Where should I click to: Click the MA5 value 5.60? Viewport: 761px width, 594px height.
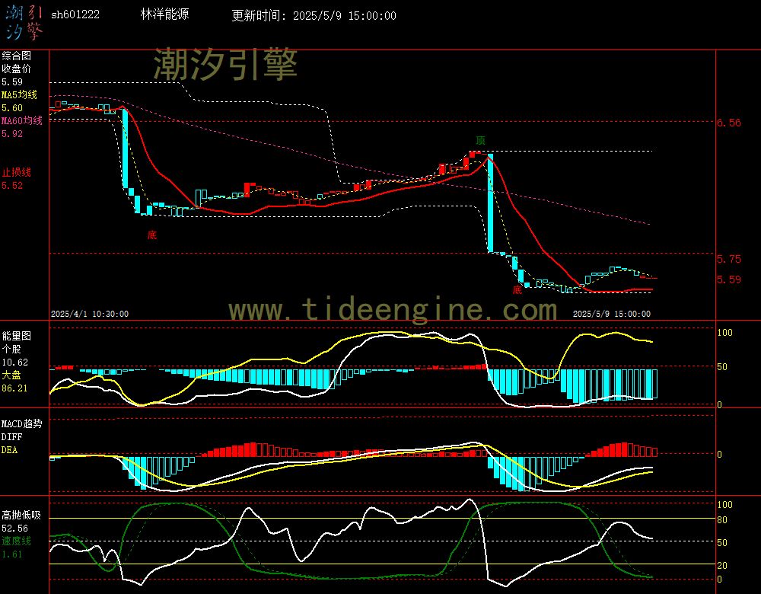[x=12, y=108]
